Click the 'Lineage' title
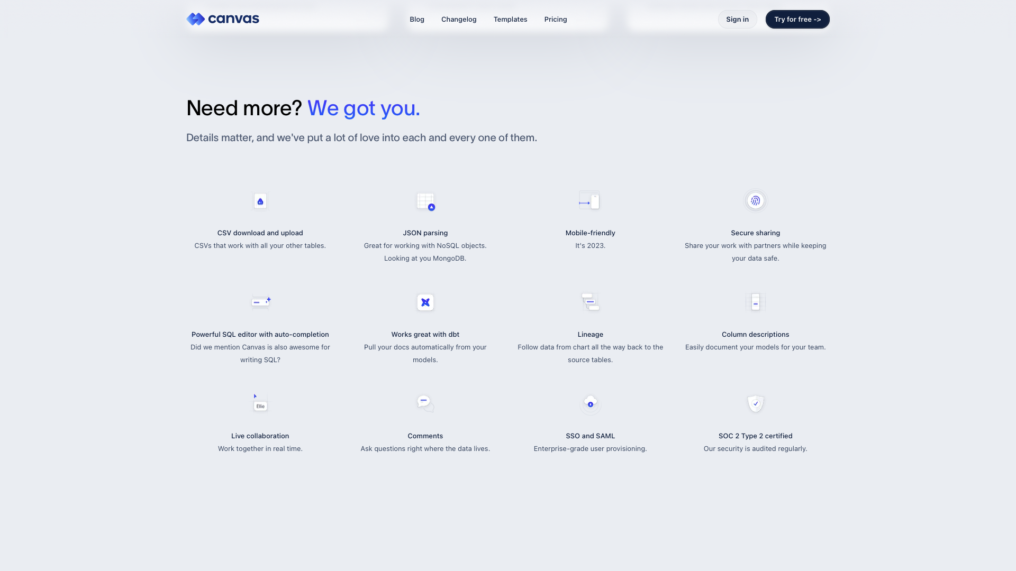1016x571 pixels. (591, 334)
